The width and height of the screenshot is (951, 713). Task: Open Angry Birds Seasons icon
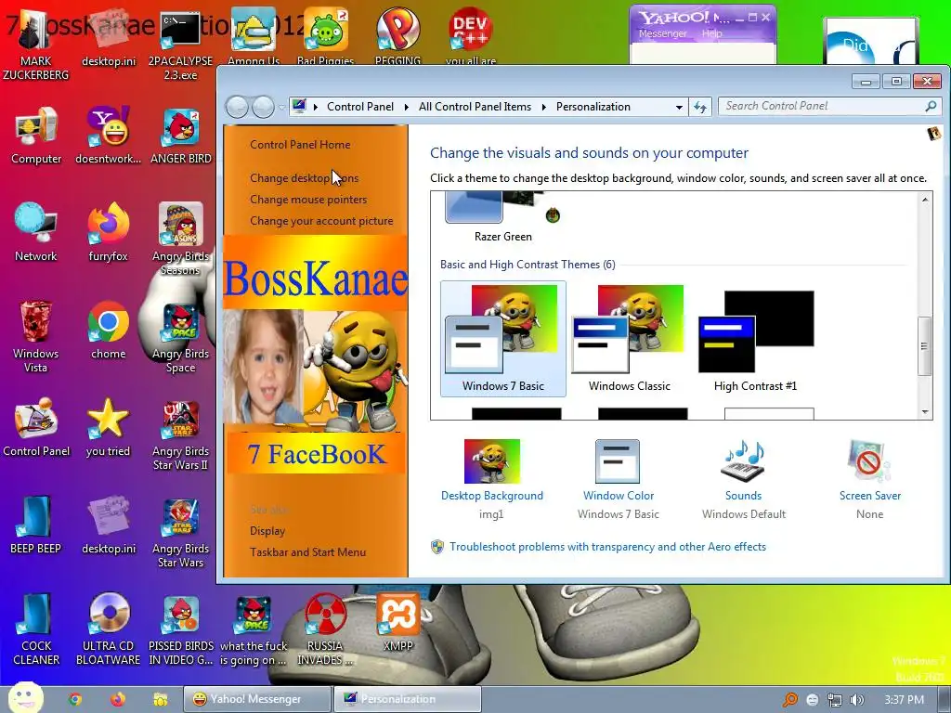point(181,240)
